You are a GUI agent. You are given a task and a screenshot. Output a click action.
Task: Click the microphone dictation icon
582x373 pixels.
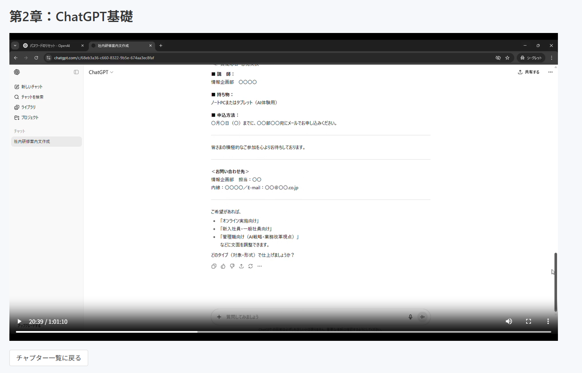411,317
